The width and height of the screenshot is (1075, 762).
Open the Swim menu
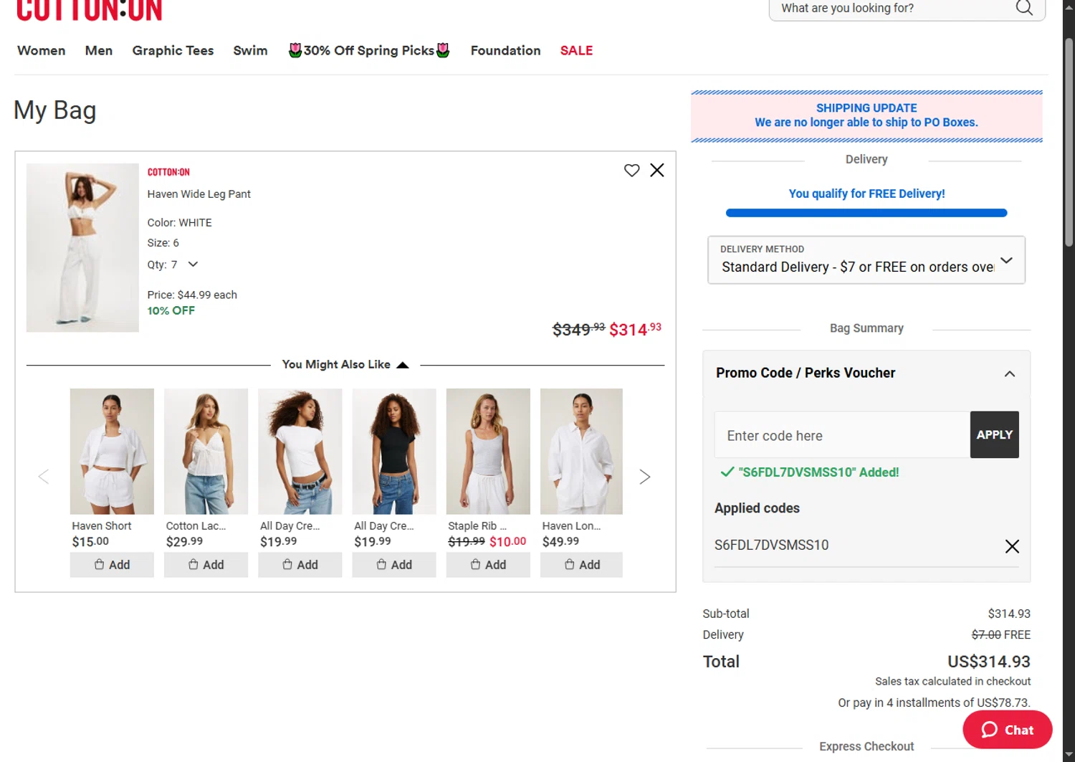coord(250,51)
